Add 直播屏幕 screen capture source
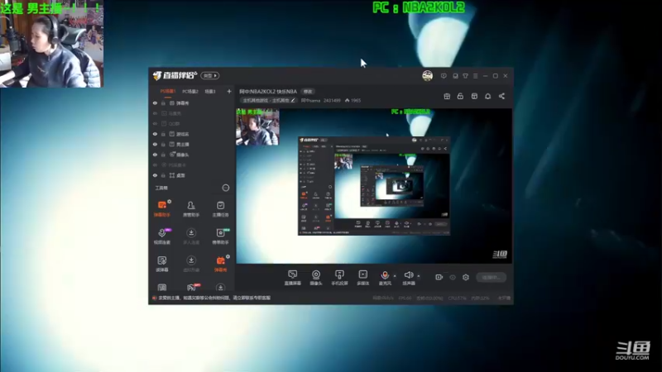 tap(292, 278)
